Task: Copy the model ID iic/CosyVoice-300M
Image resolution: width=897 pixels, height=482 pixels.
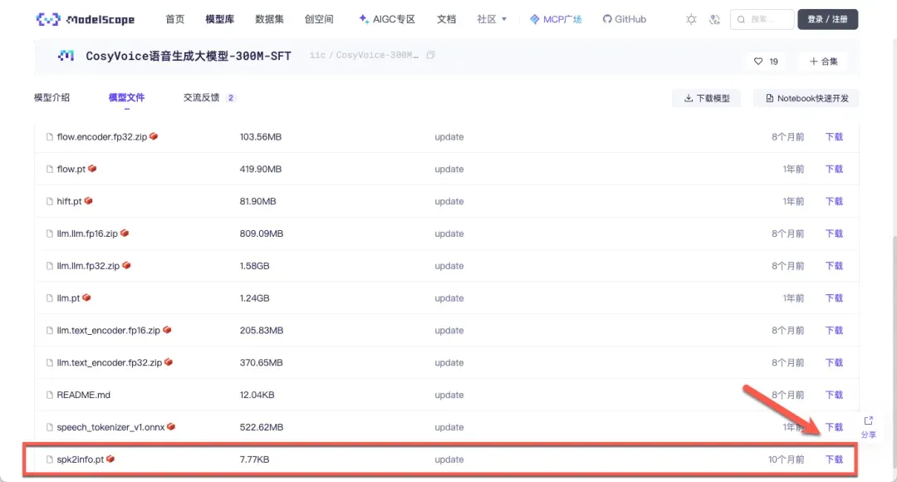Action: (430, 56)
